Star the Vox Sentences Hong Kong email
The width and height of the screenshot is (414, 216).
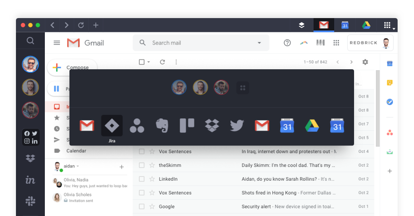pyautogui.click(x=152, y=193)
